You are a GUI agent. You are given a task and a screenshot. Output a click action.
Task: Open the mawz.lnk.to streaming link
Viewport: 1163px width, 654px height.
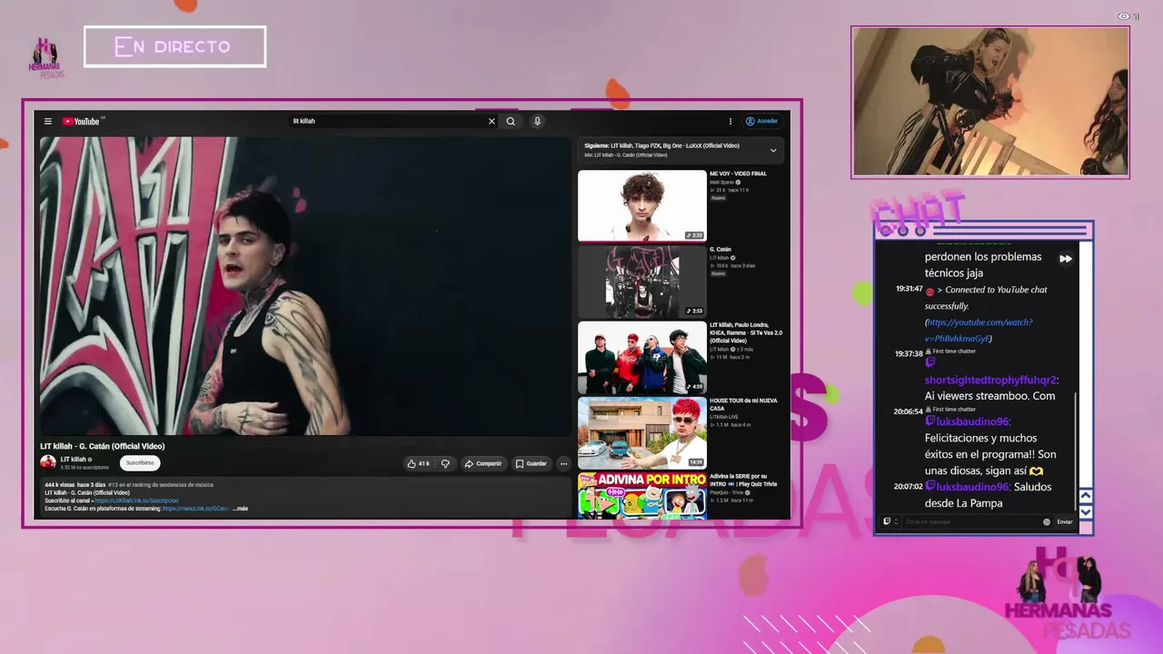[195, 509]
